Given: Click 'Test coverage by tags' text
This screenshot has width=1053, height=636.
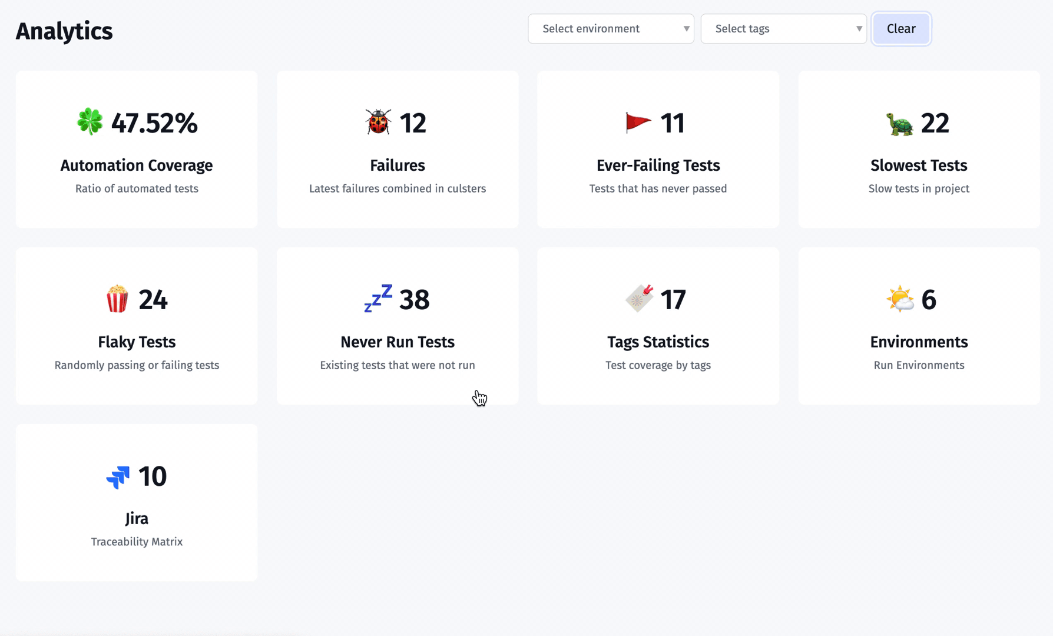Looking at the screenshot, I should click(658, 366).
